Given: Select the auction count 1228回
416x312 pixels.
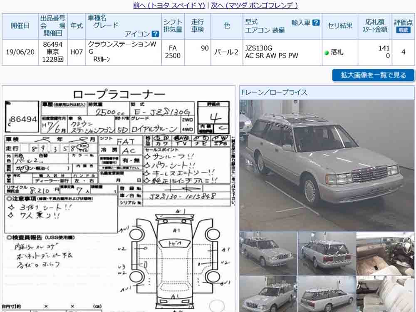Looking at the screenshot, I should click(53, 60).
